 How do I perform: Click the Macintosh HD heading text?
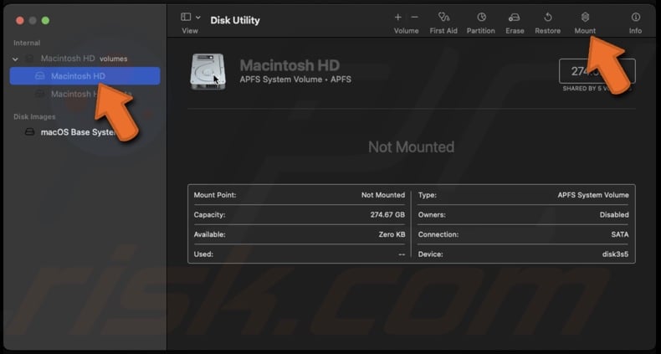[x=290, y=65]
